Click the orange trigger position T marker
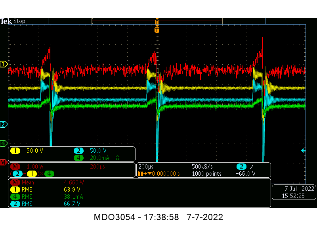Viewport: 317px width, 238px height. 157,30
